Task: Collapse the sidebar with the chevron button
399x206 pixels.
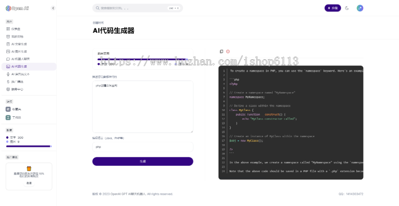Action: point(53,8)
